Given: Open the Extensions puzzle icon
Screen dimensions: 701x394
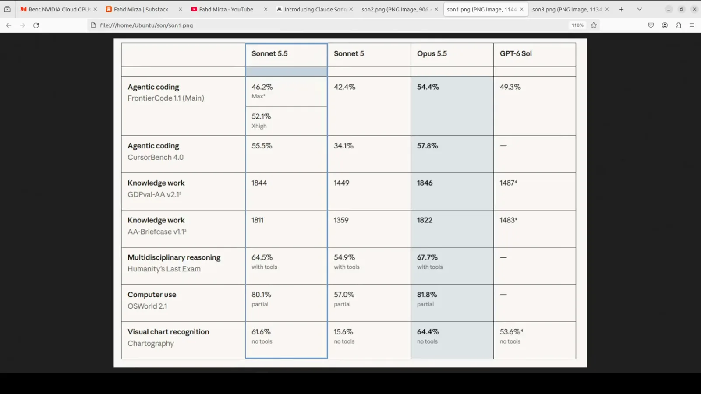Looking at the screenshot, I should click(678, 25).
